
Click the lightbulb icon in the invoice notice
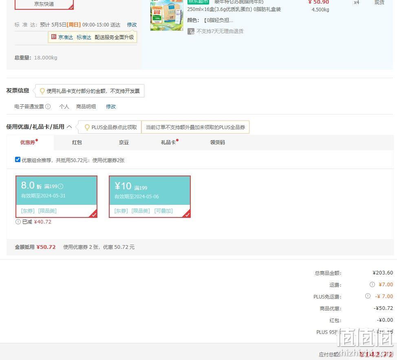point(42,91)
